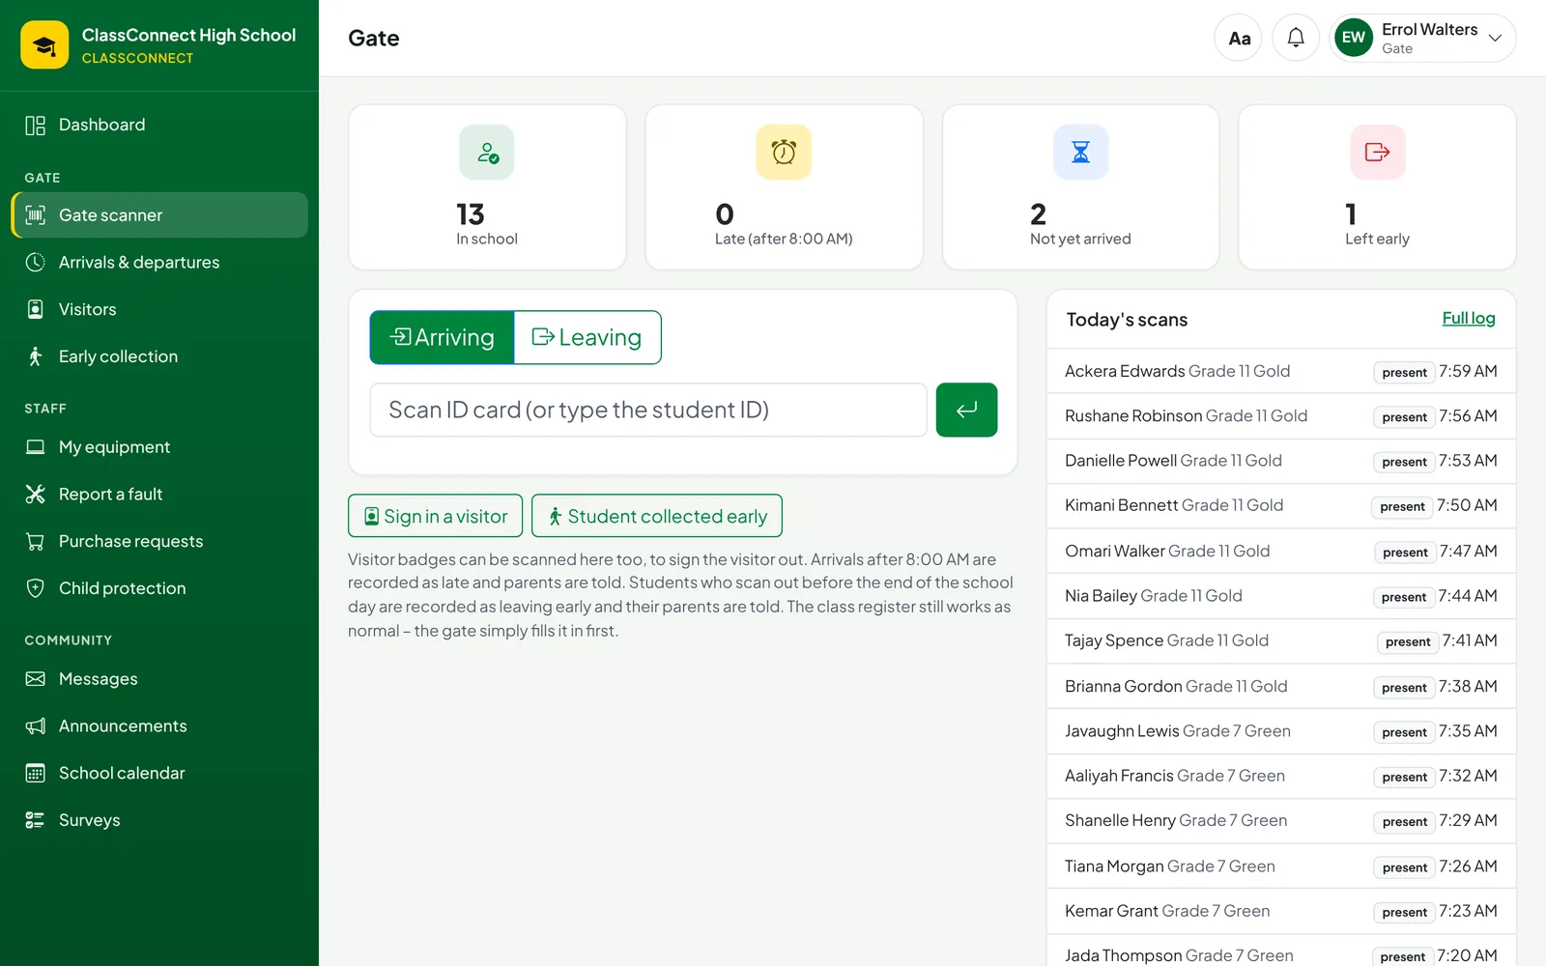The height and width of the screenshot is (966, 1546).
Task: Select Kemar Grant scan entry
Action: tap(1280, 911)
